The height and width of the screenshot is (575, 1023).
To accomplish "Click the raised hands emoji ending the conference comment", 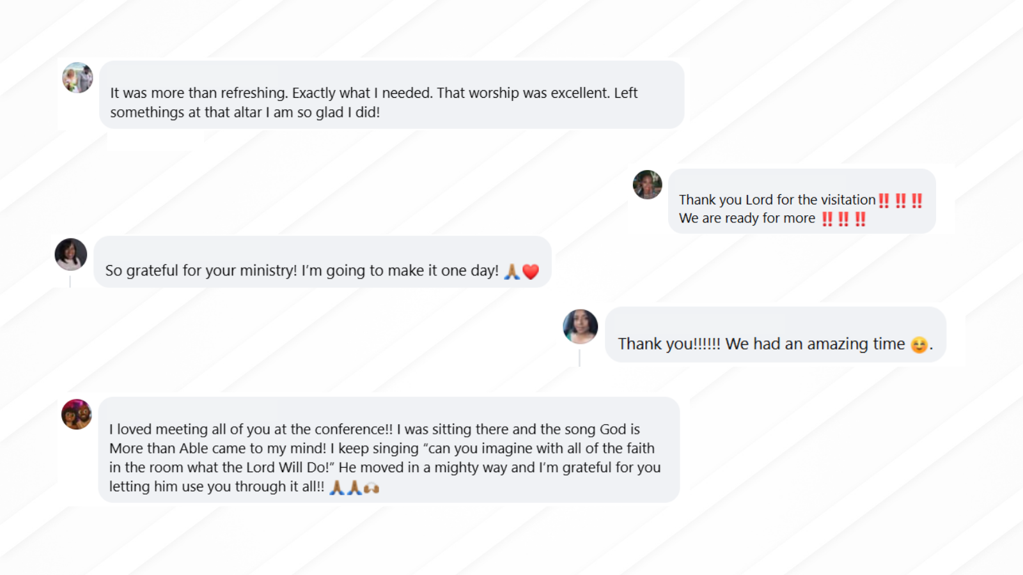I will [x=371, y=488].
